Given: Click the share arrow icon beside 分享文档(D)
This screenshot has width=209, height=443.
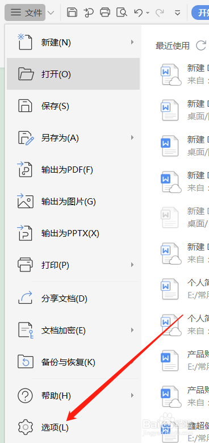Looking at the screenshot, I should click(x=25, y=298).
